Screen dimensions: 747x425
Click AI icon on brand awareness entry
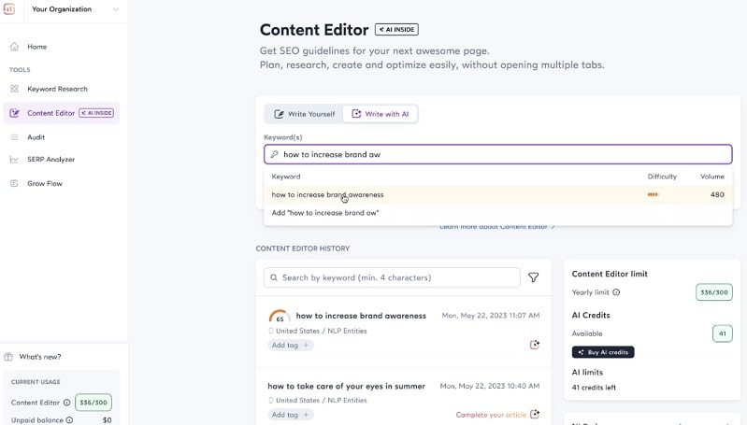click(x=535, y=345)
